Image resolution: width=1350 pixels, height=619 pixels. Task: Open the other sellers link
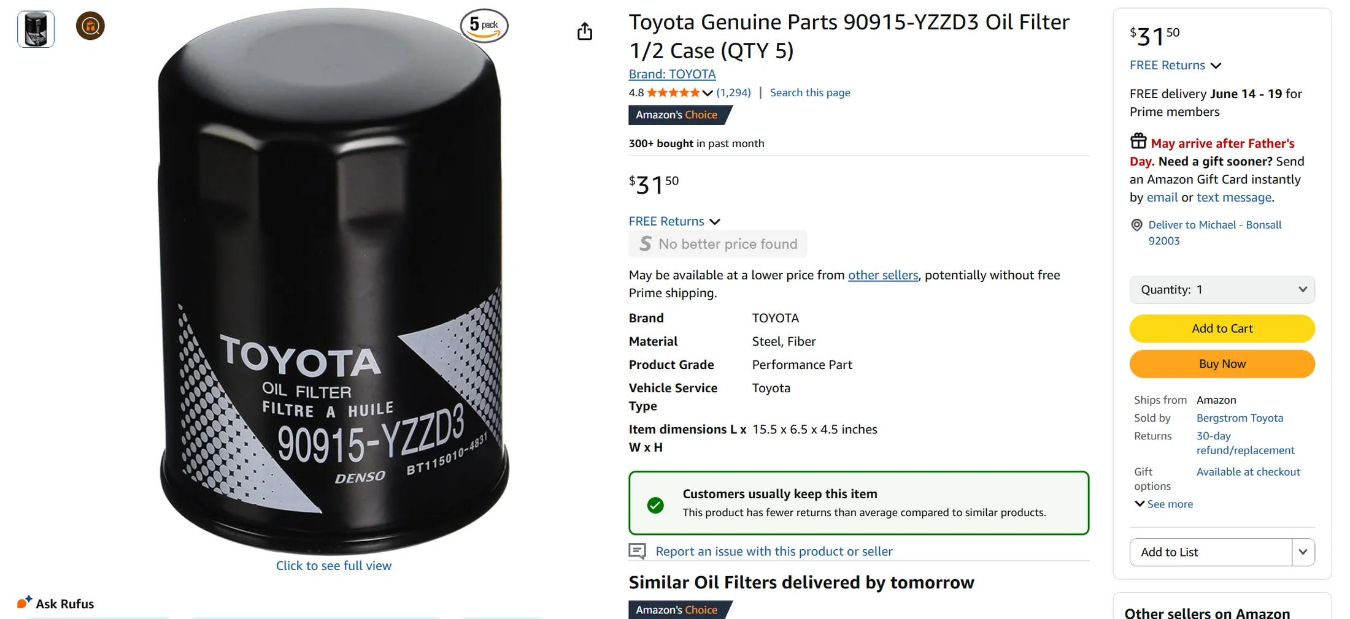(883, 275)
